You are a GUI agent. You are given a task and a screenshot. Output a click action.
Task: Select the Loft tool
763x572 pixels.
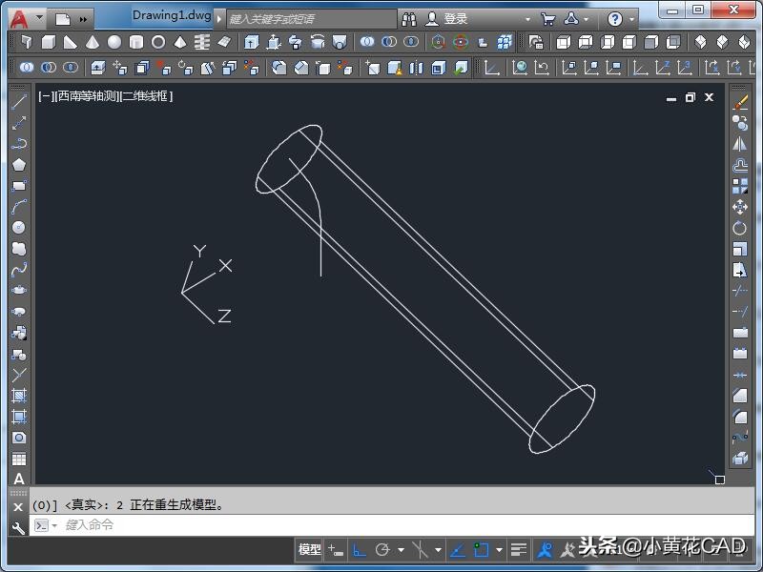(340, 42)
